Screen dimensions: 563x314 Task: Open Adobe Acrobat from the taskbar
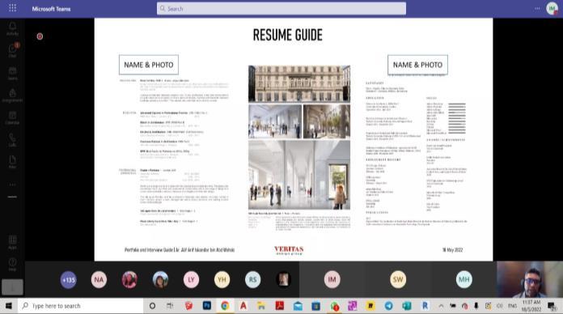(280, 306)
